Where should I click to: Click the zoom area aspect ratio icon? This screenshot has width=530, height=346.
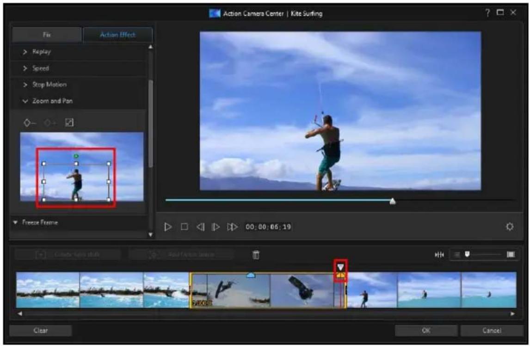click(x=69, y=123)
